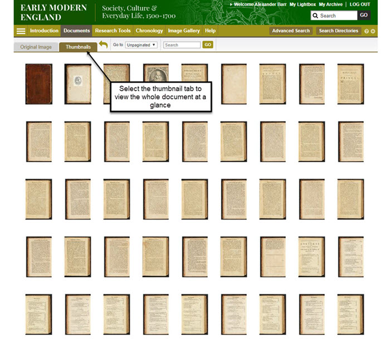Open the bookplate page thumbnail
This screenshot has height=340, width=390.
[78, 84]
